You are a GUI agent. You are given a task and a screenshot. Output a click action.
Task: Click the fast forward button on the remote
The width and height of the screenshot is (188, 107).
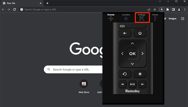(142, 84)
